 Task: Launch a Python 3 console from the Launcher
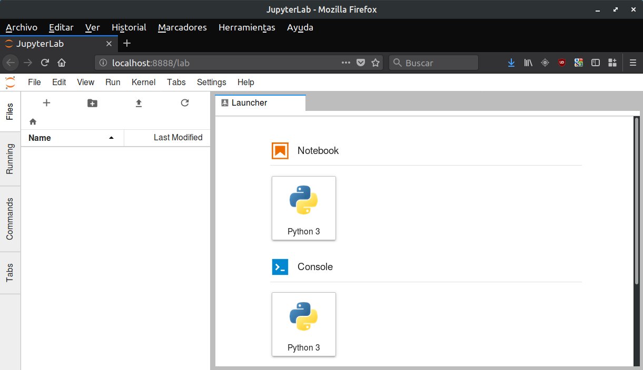[303, 324]
